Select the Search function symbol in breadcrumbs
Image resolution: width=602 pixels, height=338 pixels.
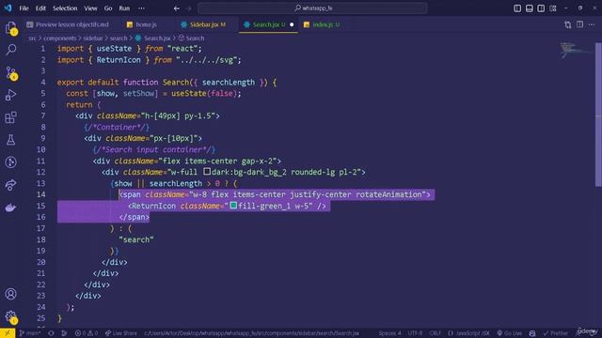(191, 38)
